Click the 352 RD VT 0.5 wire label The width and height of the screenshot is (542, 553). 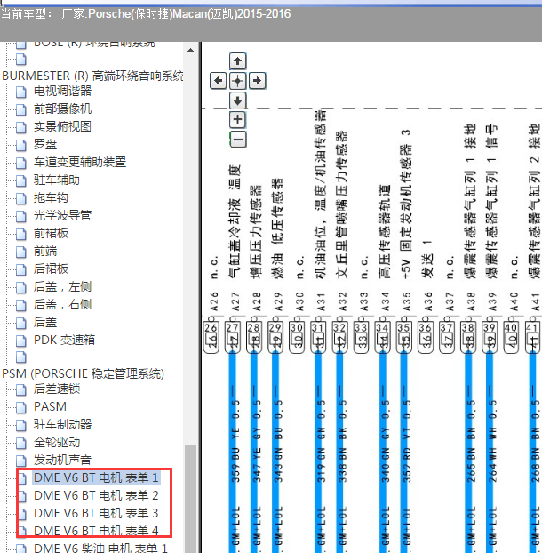(407, 441)
